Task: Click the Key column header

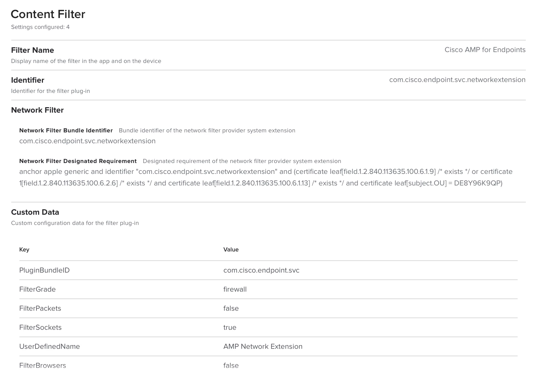Action: (x=24, y=249)
